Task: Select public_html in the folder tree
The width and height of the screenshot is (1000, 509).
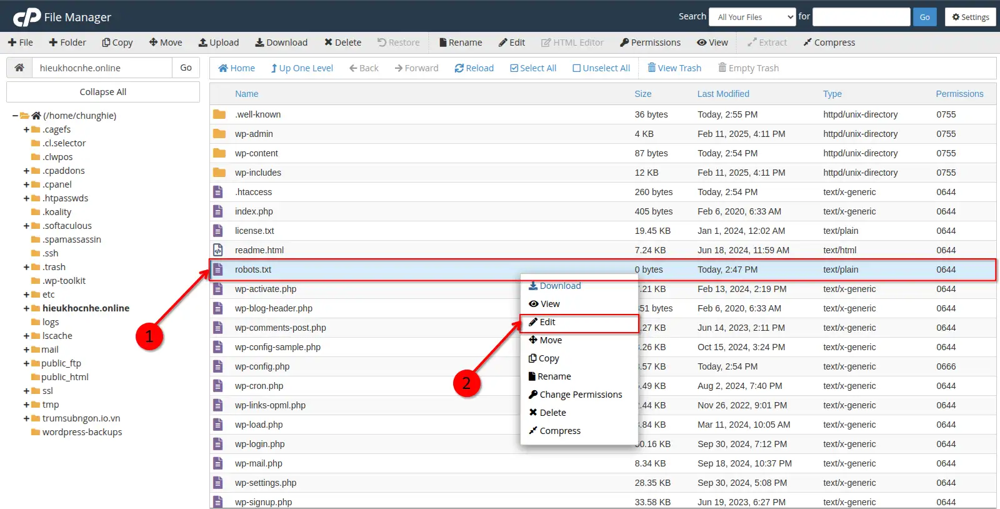Action: (x=64, y=377)
